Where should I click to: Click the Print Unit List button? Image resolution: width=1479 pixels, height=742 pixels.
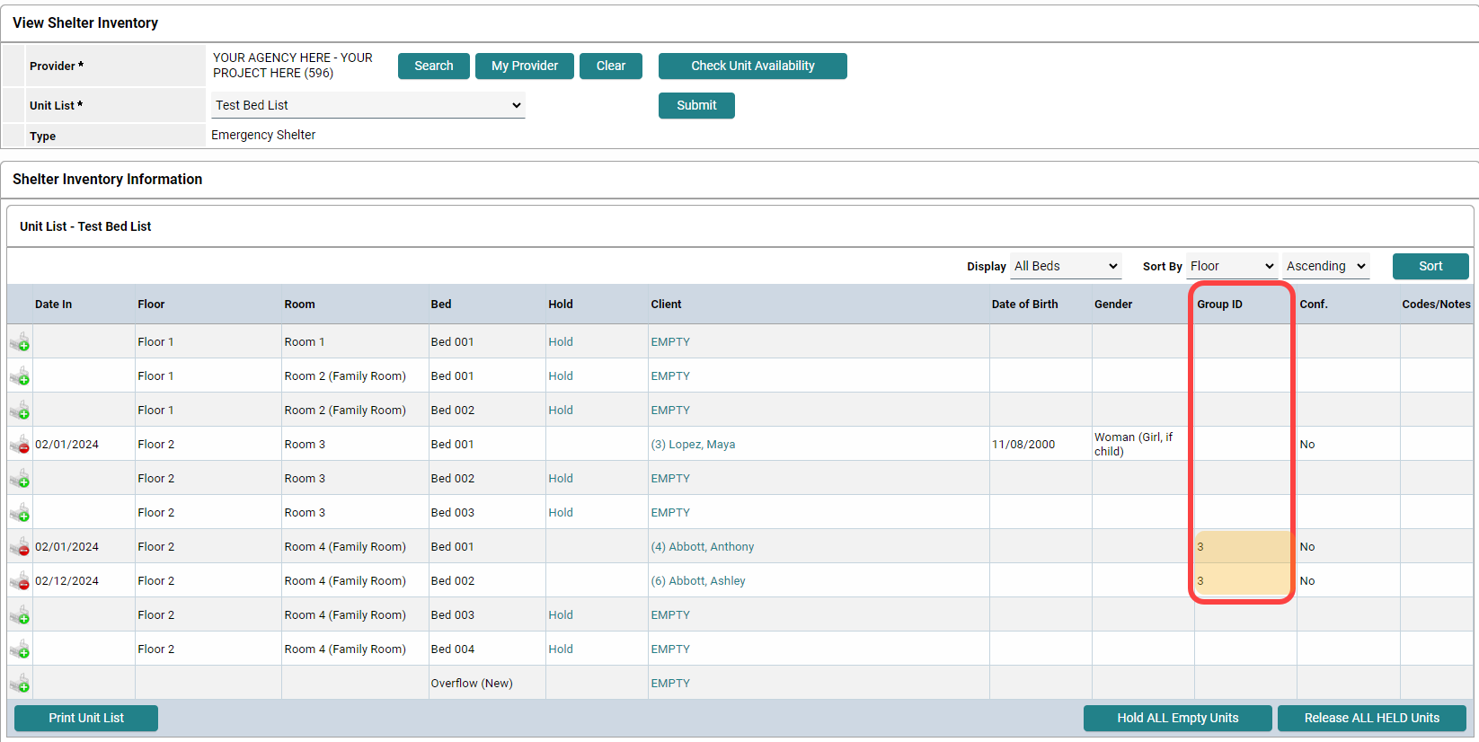point(86,718)
